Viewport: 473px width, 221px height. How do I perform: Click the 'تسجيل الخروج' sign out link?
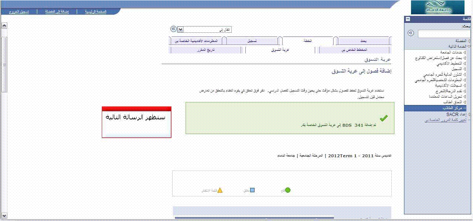pyautogui.click(x=14, y=12)
